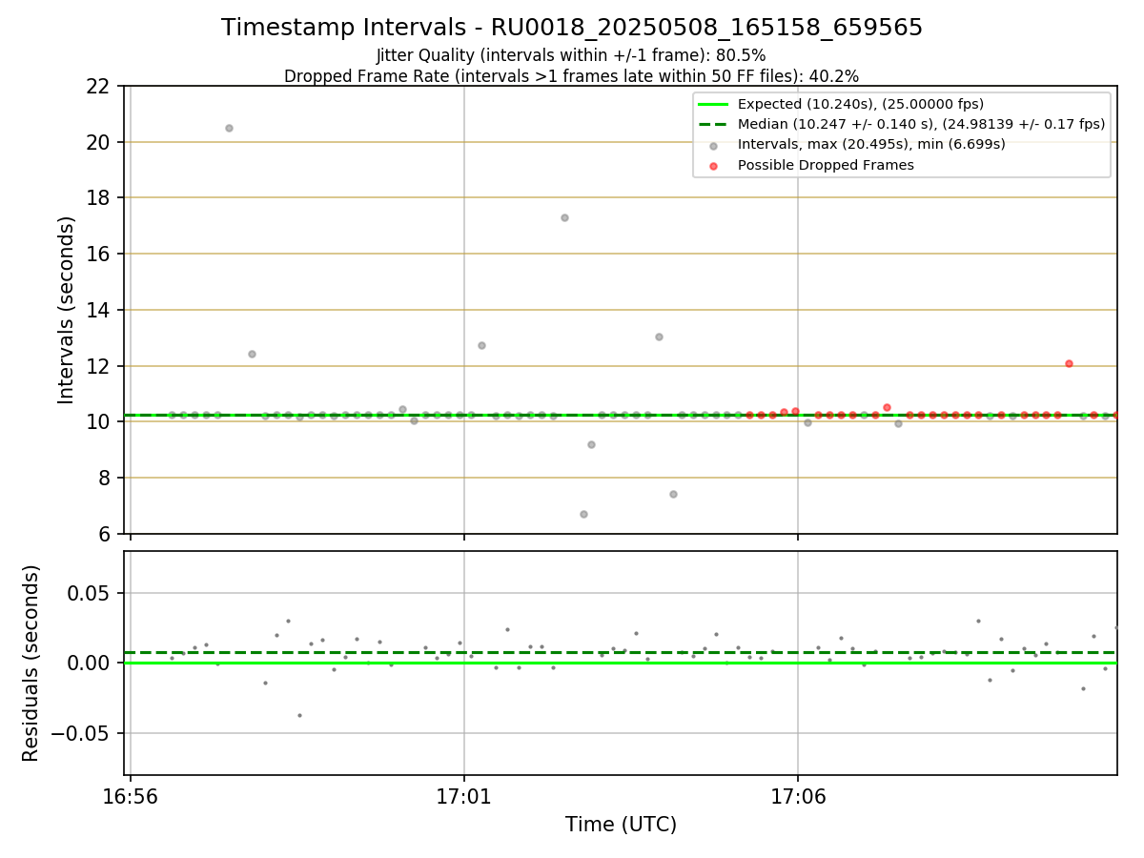Click the '6' tick label on the intervals axis
Image resolution: width=1144 pixels, height=858 pixels.
pyautogui.click(x=105, y=534)
